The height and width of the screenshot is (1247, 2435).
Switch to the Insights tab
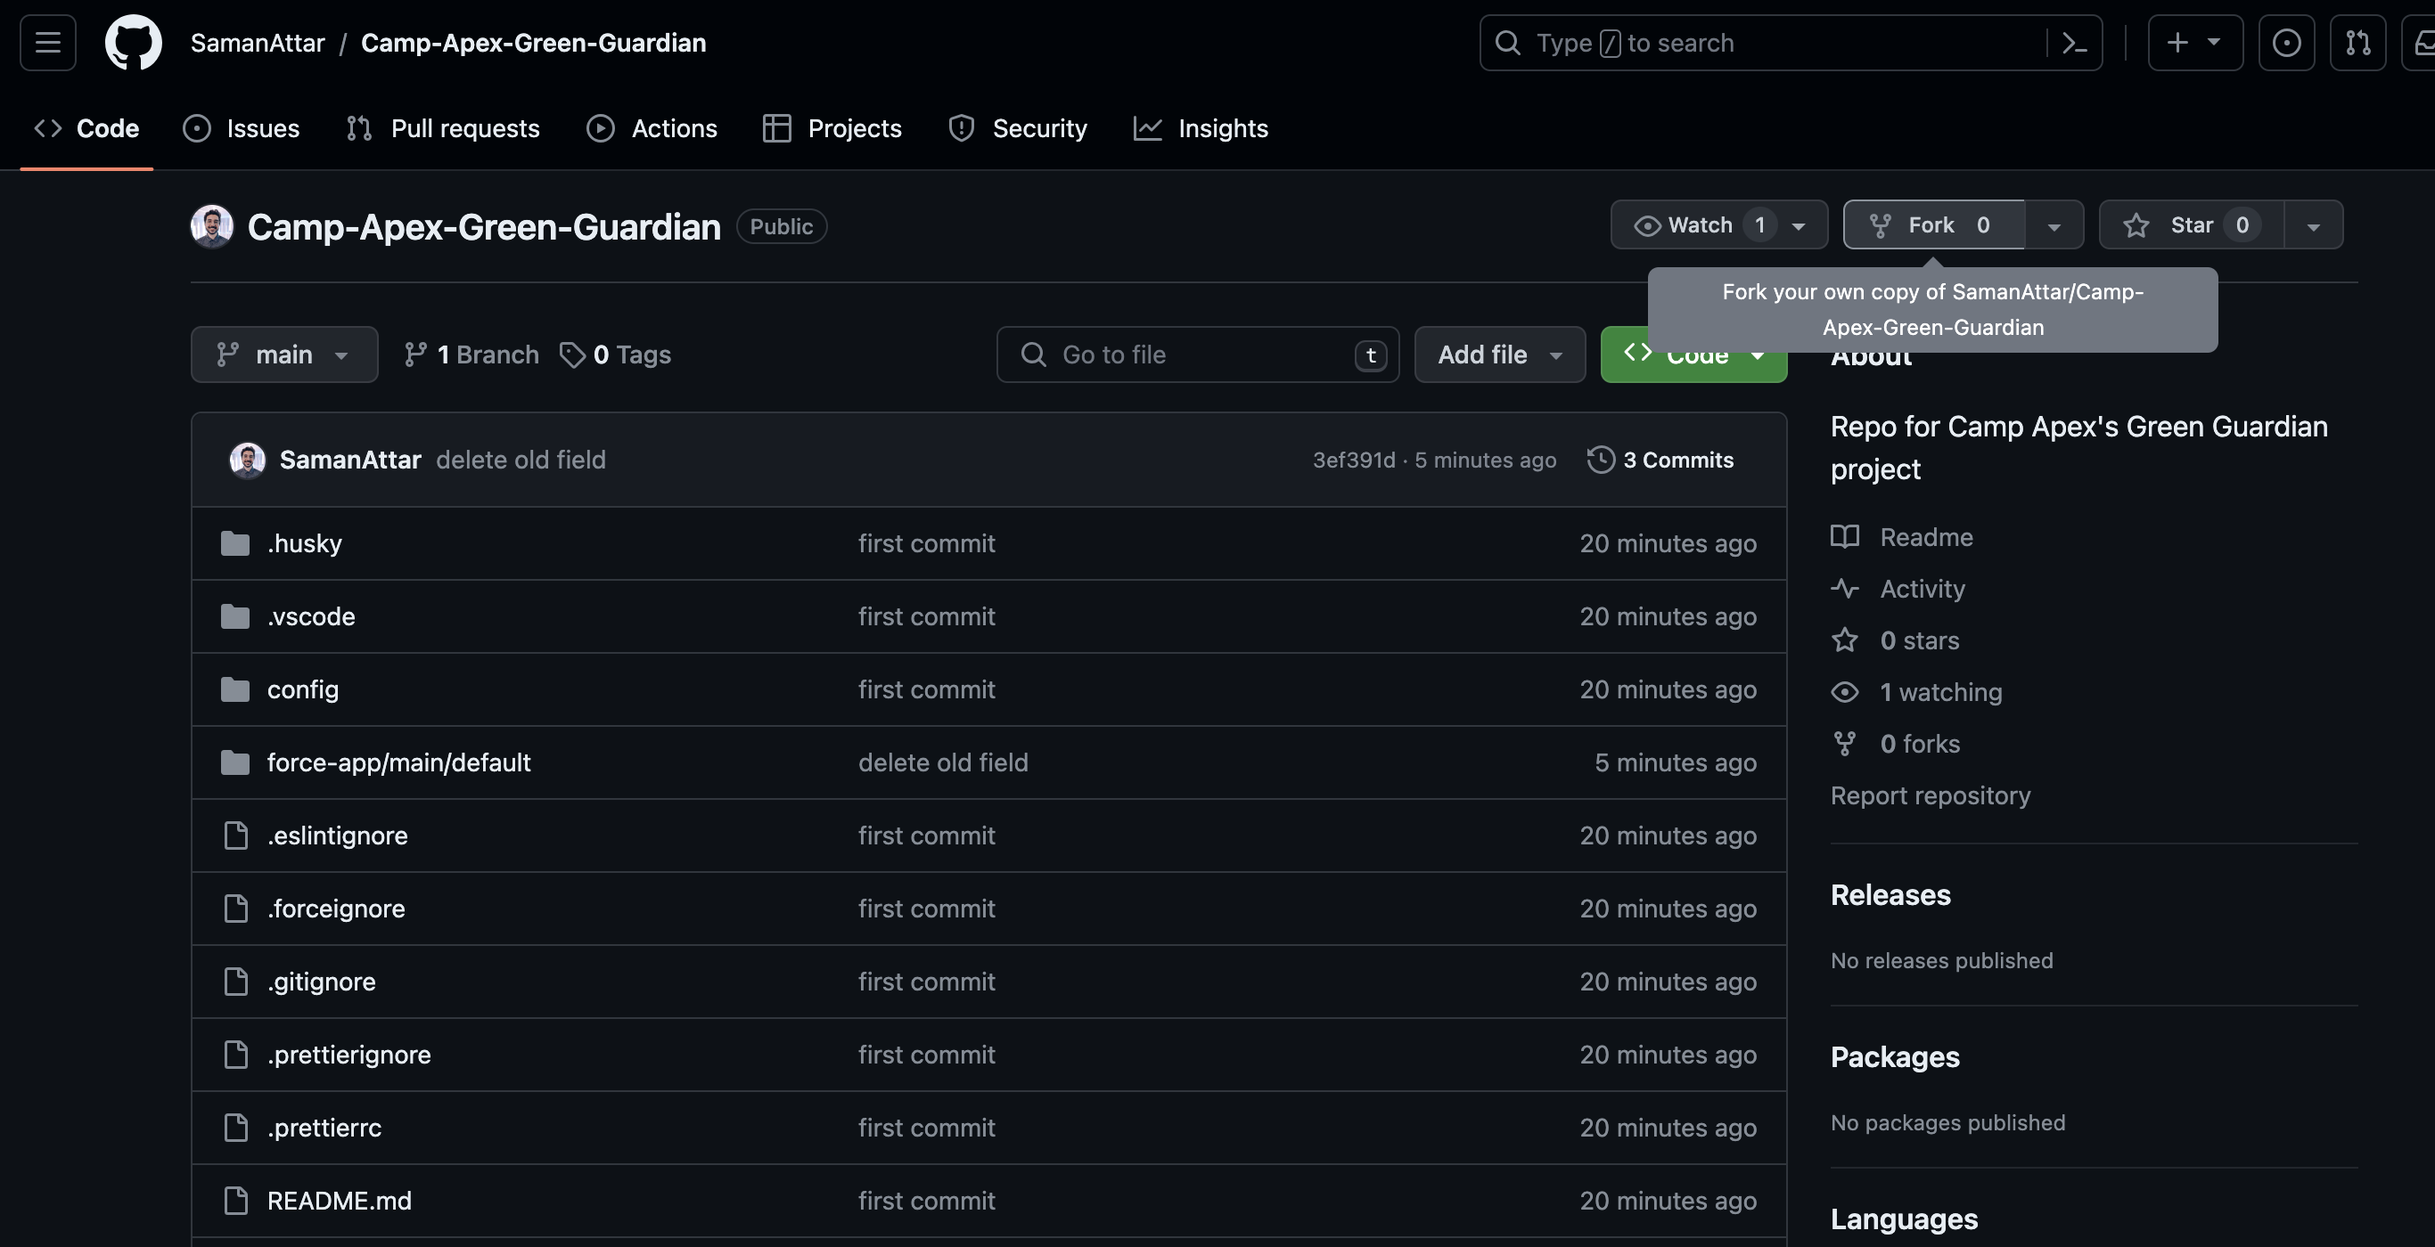click(x=1201, y=128)
